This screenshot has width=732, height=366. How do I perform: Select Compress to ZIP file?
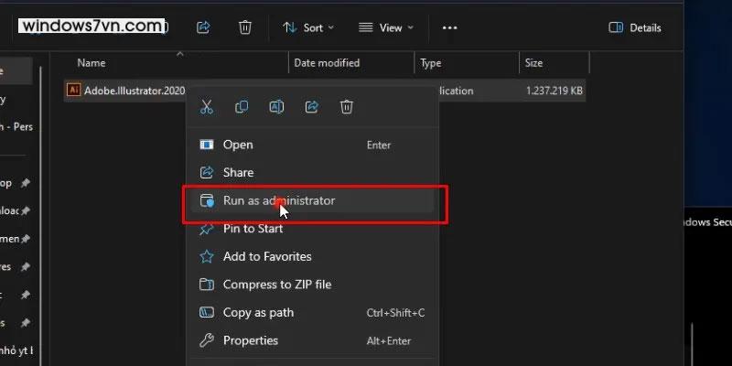click(276, 285)
